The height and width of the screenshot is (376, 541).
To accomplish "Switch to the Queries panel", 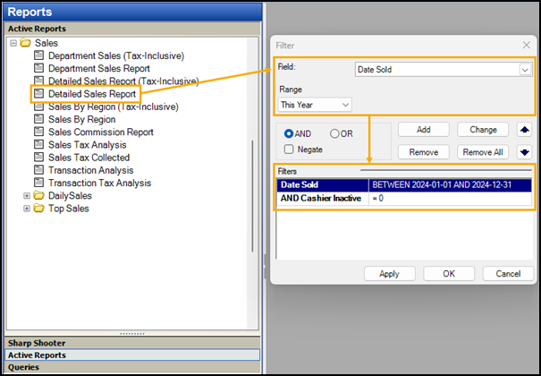I will (132, 367).
